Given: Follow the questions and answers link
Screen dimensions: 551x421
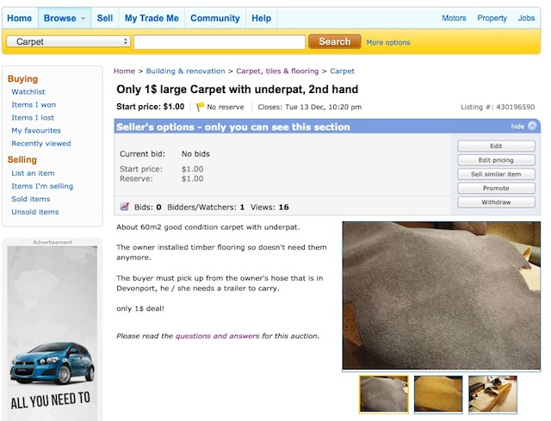Looking at the screenshot, I should 217,336.
